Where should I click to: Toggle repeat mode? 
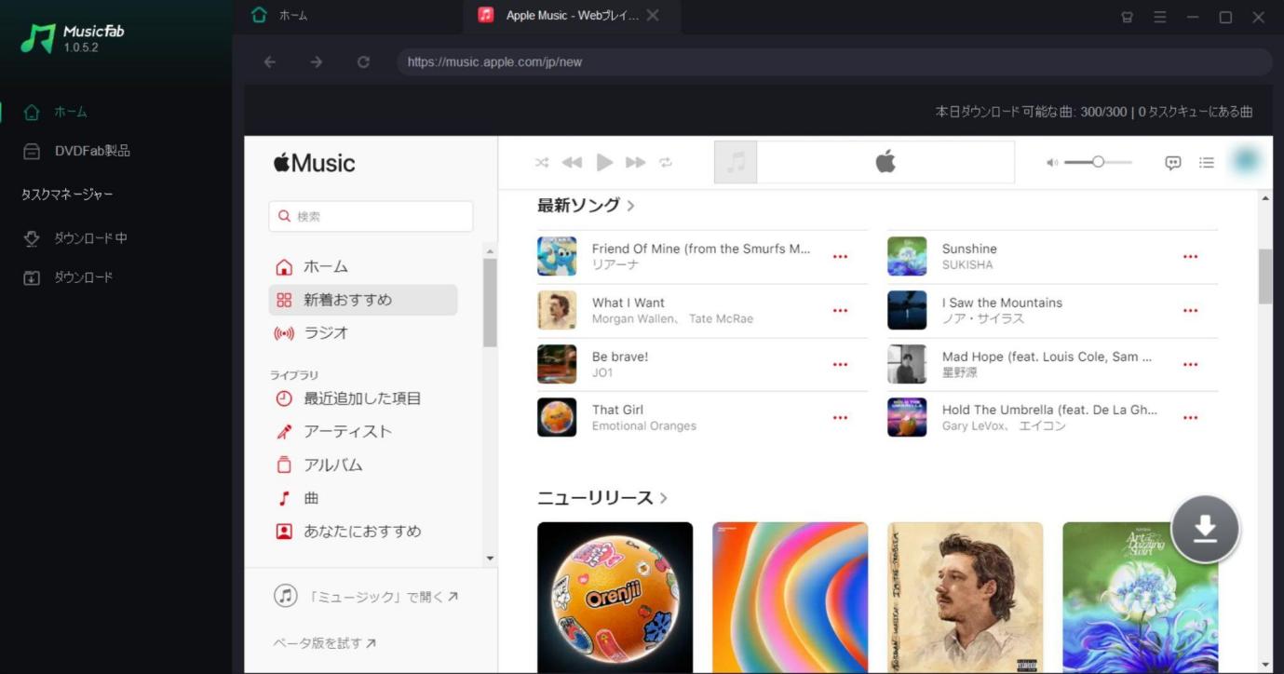tap(666, 163)
